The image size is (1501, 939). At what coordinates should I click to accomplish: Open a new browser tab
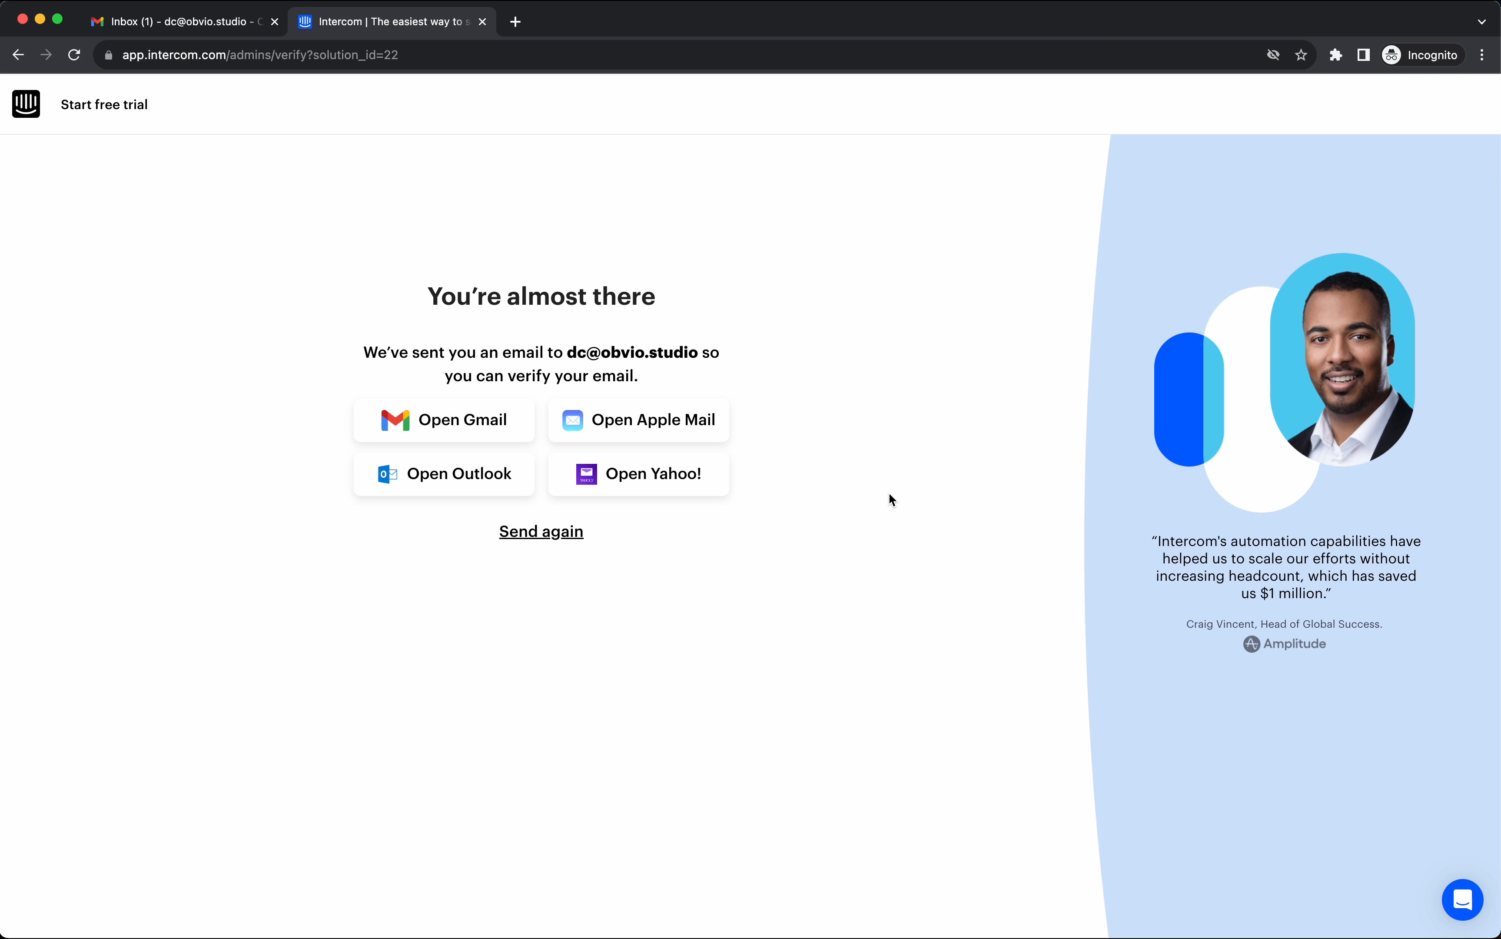point(516,22)
